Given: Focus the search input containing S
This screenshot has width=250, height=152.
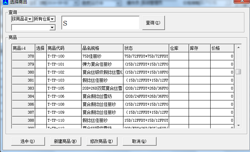Looking at the screenshot, I should 100,23.
